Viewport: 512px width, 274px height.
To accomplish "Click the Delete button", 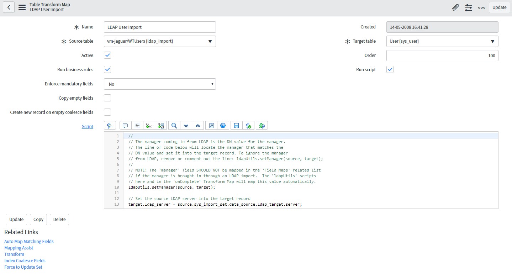I will (59, 219).
